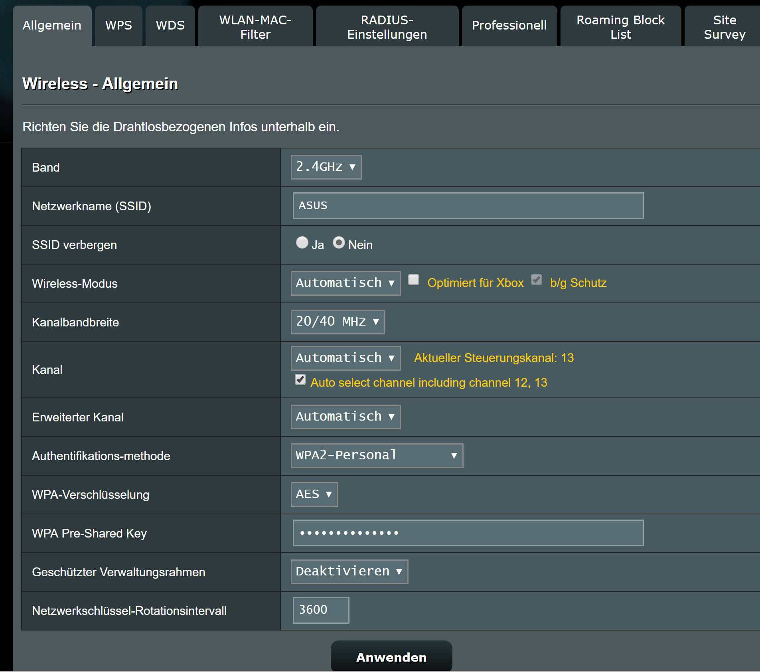Screen dimensions: 760x672
Task: Open the Kanalbandbreite 20/40 MHz dropdown
Action: (x=338, y=322)
